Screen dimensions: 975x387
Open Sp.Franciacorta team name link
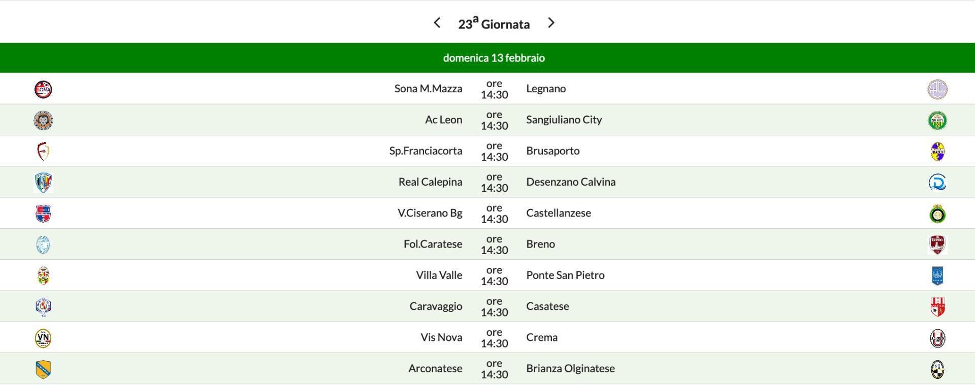pos(426,151)
